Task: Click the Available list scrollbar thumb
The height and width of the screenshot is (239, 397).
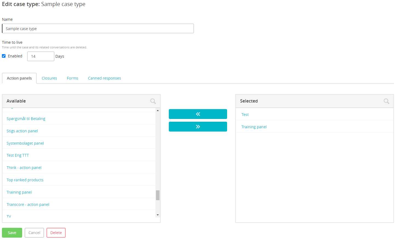Action: [x=158, y=195]
